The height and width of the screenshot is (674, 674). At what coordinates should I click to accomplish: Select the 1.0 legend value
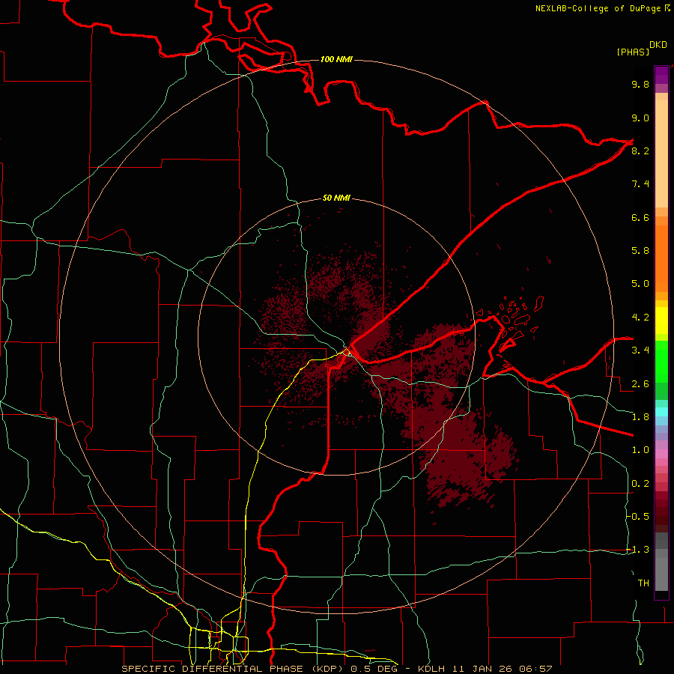(x=640, y=450)
